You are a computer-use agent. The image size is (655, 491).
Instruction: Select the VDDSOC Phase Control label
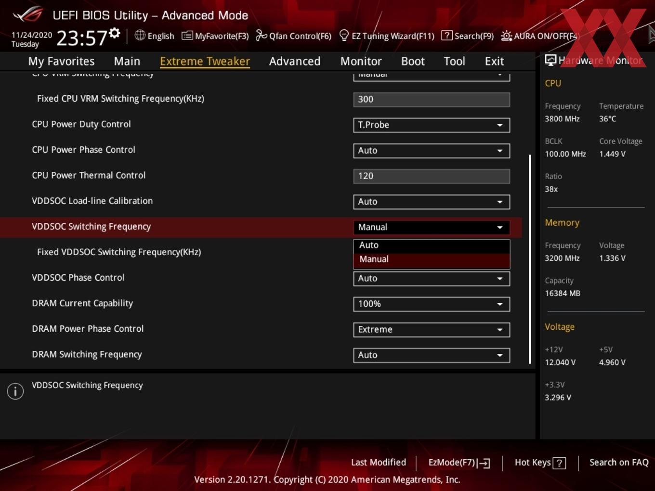(78, 278)
